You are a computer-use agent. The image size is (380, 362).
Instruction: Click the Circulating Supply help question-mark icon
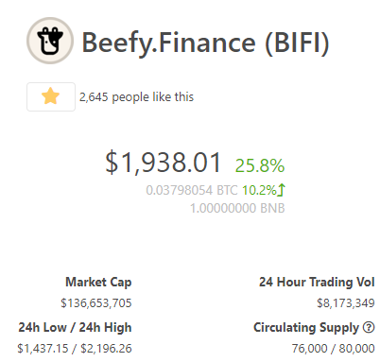pyautogui.click(x=369, y=327)
